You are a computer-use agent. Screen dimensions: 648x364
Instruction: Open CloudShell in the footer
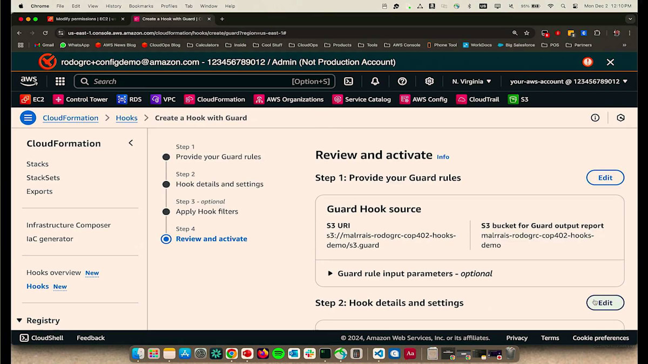tap(42, 338)
